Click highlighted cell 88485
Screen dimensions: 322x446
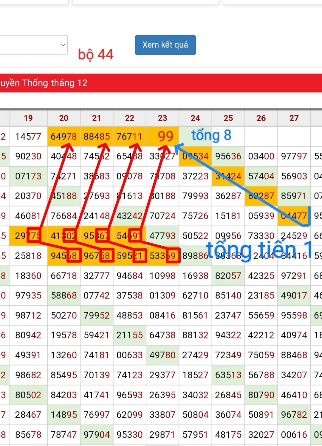pyautogui.click(x=97, y=137)
